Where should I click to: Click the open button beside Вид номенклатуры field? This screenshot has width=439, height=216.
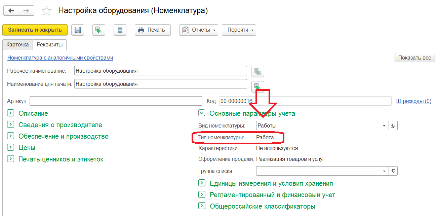393,125
